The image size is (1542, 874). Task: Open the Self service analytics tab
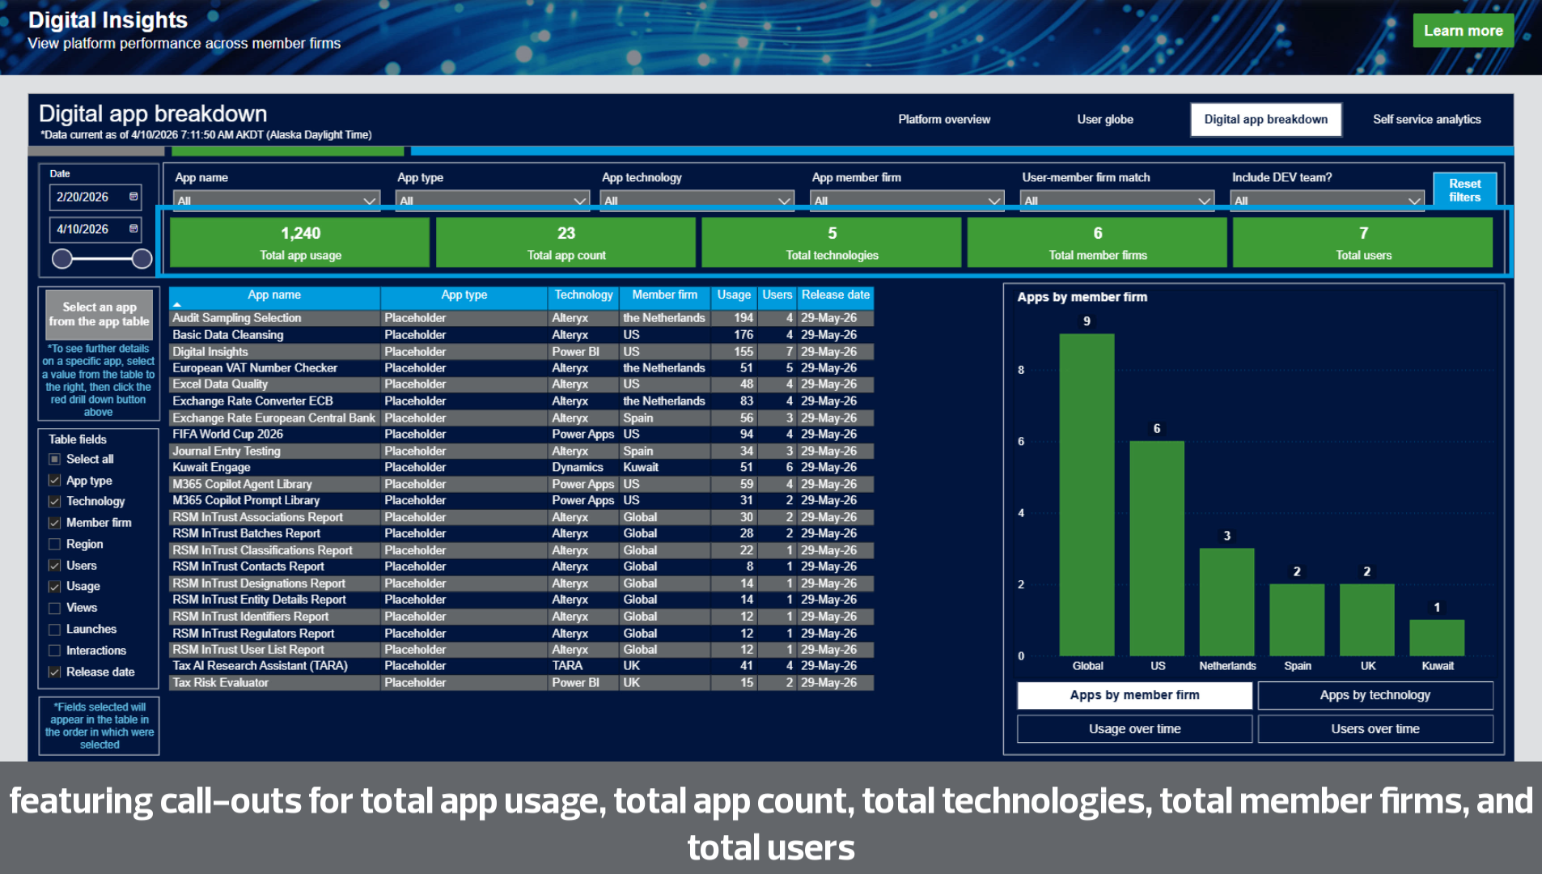tap(1426, 119)
